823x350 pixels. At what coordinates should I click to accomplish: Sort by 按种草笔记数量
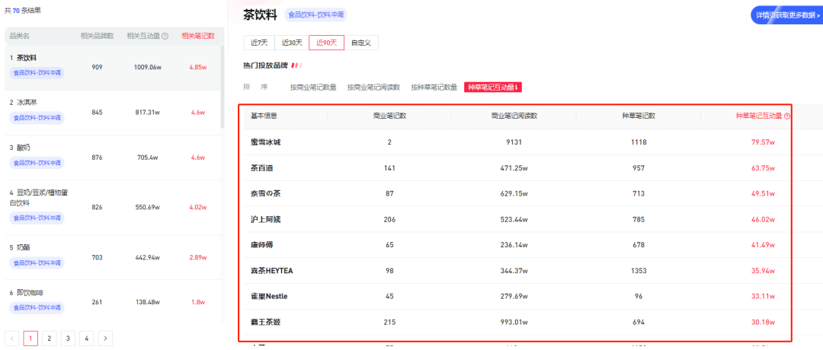[434, 87]
